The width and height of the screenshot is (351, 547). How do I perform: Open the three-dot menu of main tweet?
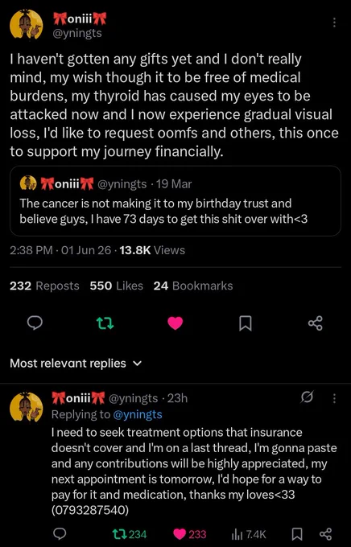click(334, 23)
